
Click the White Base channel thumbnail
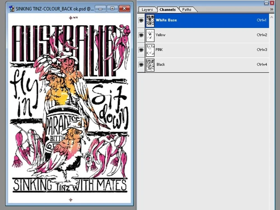150,20
